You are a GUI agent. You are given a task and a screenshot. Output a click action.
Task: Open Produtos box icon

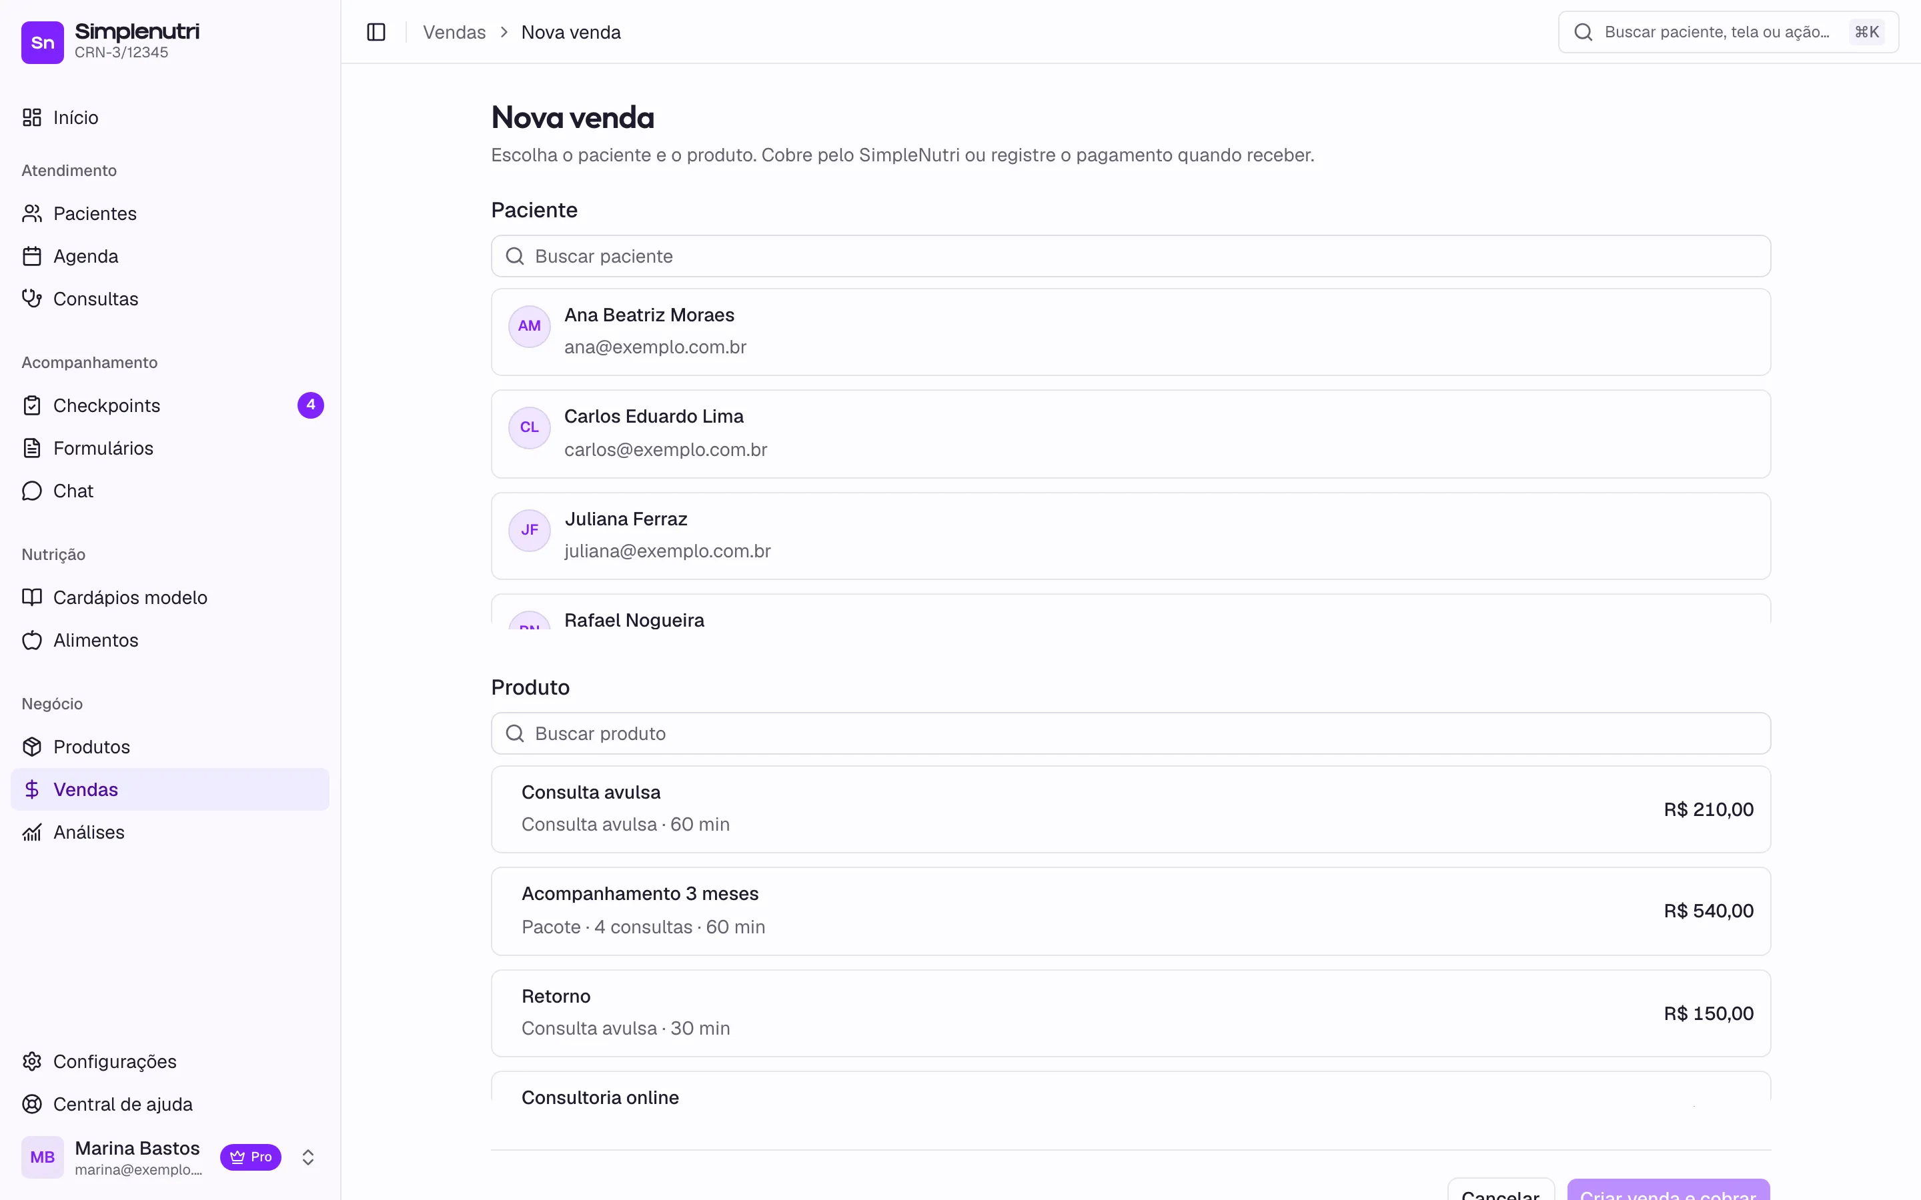tap(32, 747)
